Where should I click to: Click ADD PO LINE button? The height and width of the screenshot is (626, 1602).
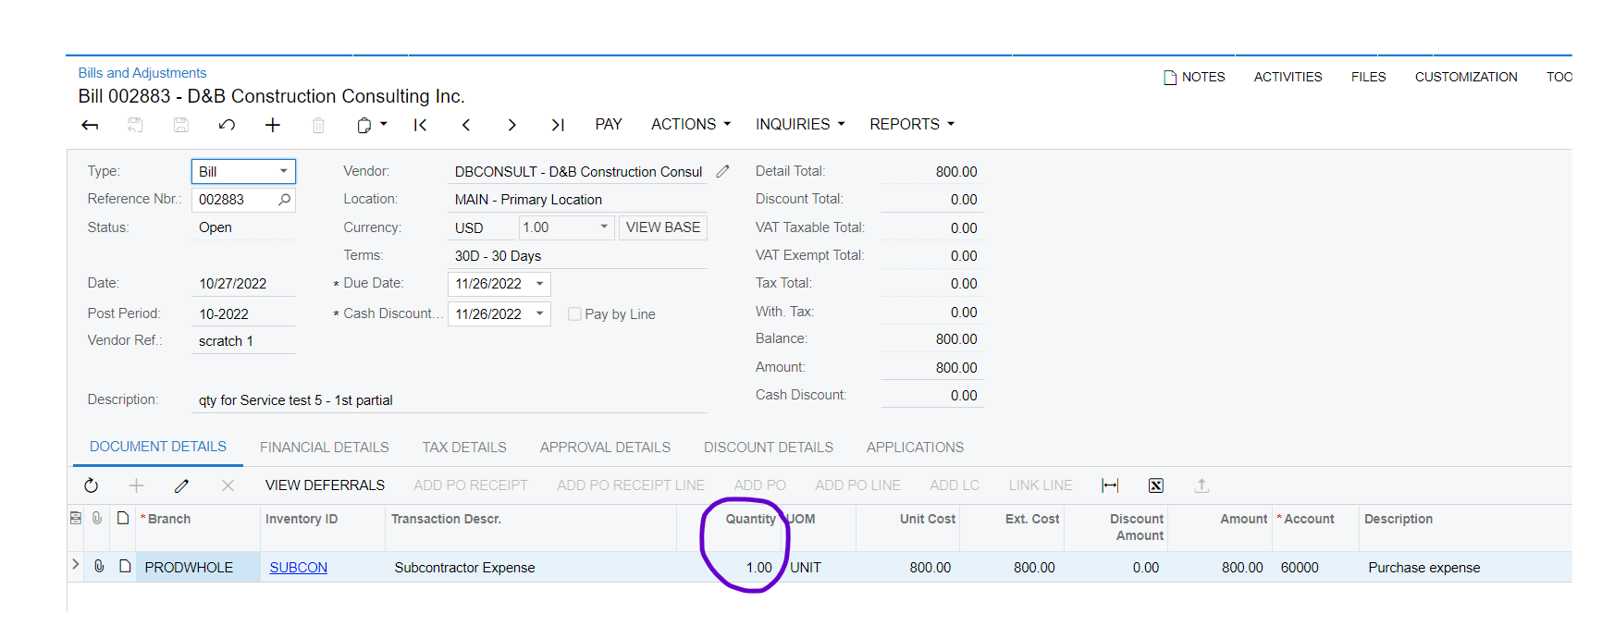tap(857, 485)
